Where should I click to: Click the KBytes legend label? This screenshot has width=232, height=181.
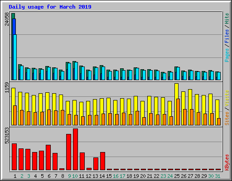click(x=227, y=162)
